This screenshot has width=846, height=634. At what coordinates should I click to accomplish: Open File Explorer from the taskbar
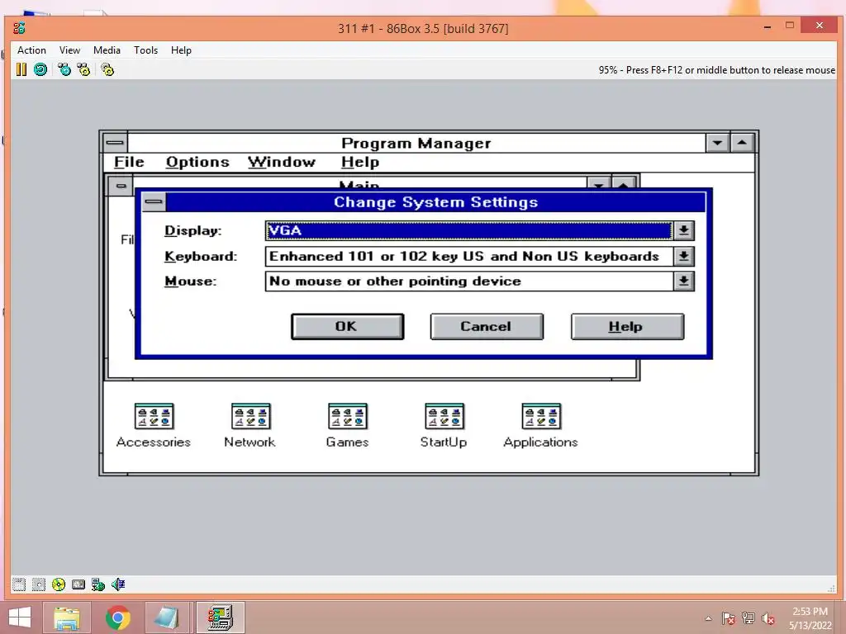(67, 617)
